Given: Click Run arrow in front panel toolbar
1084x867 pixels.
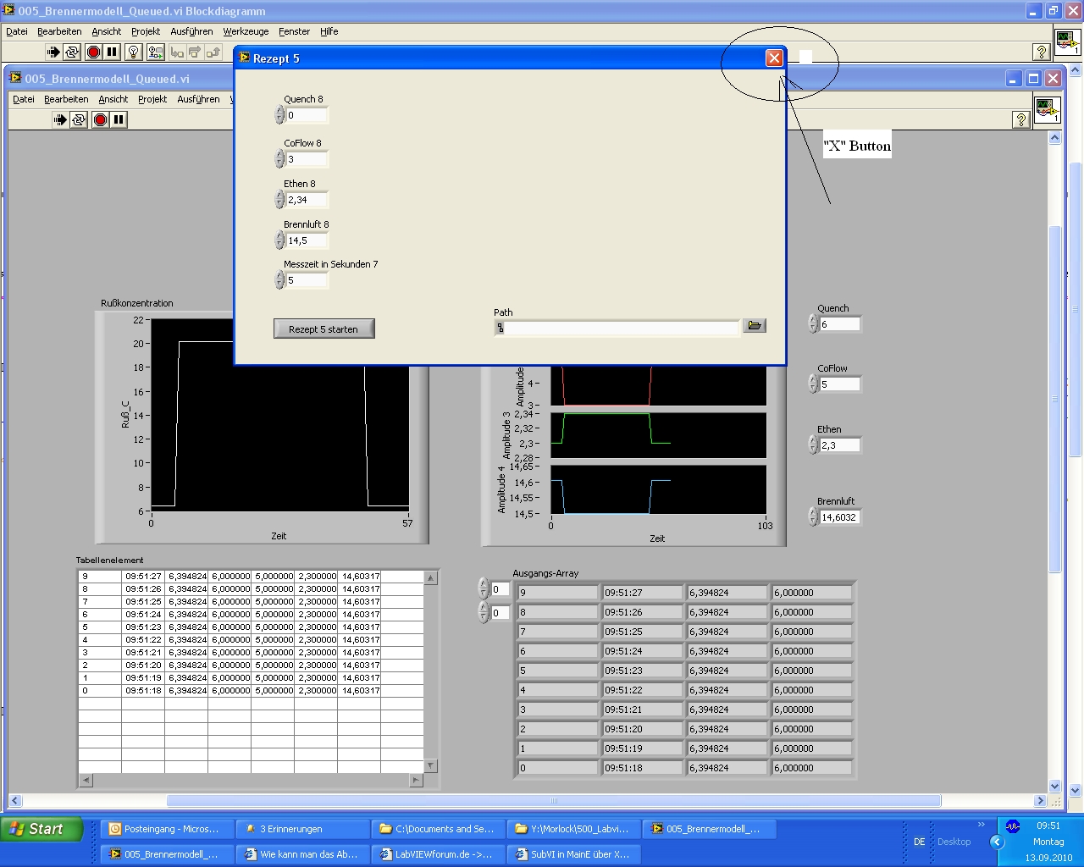Looking at the screenshot, I should [x=60, y=120].
